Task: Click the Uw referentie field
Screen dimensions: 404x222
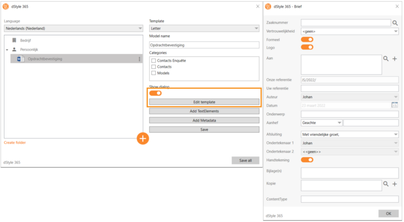Action: 350,89
